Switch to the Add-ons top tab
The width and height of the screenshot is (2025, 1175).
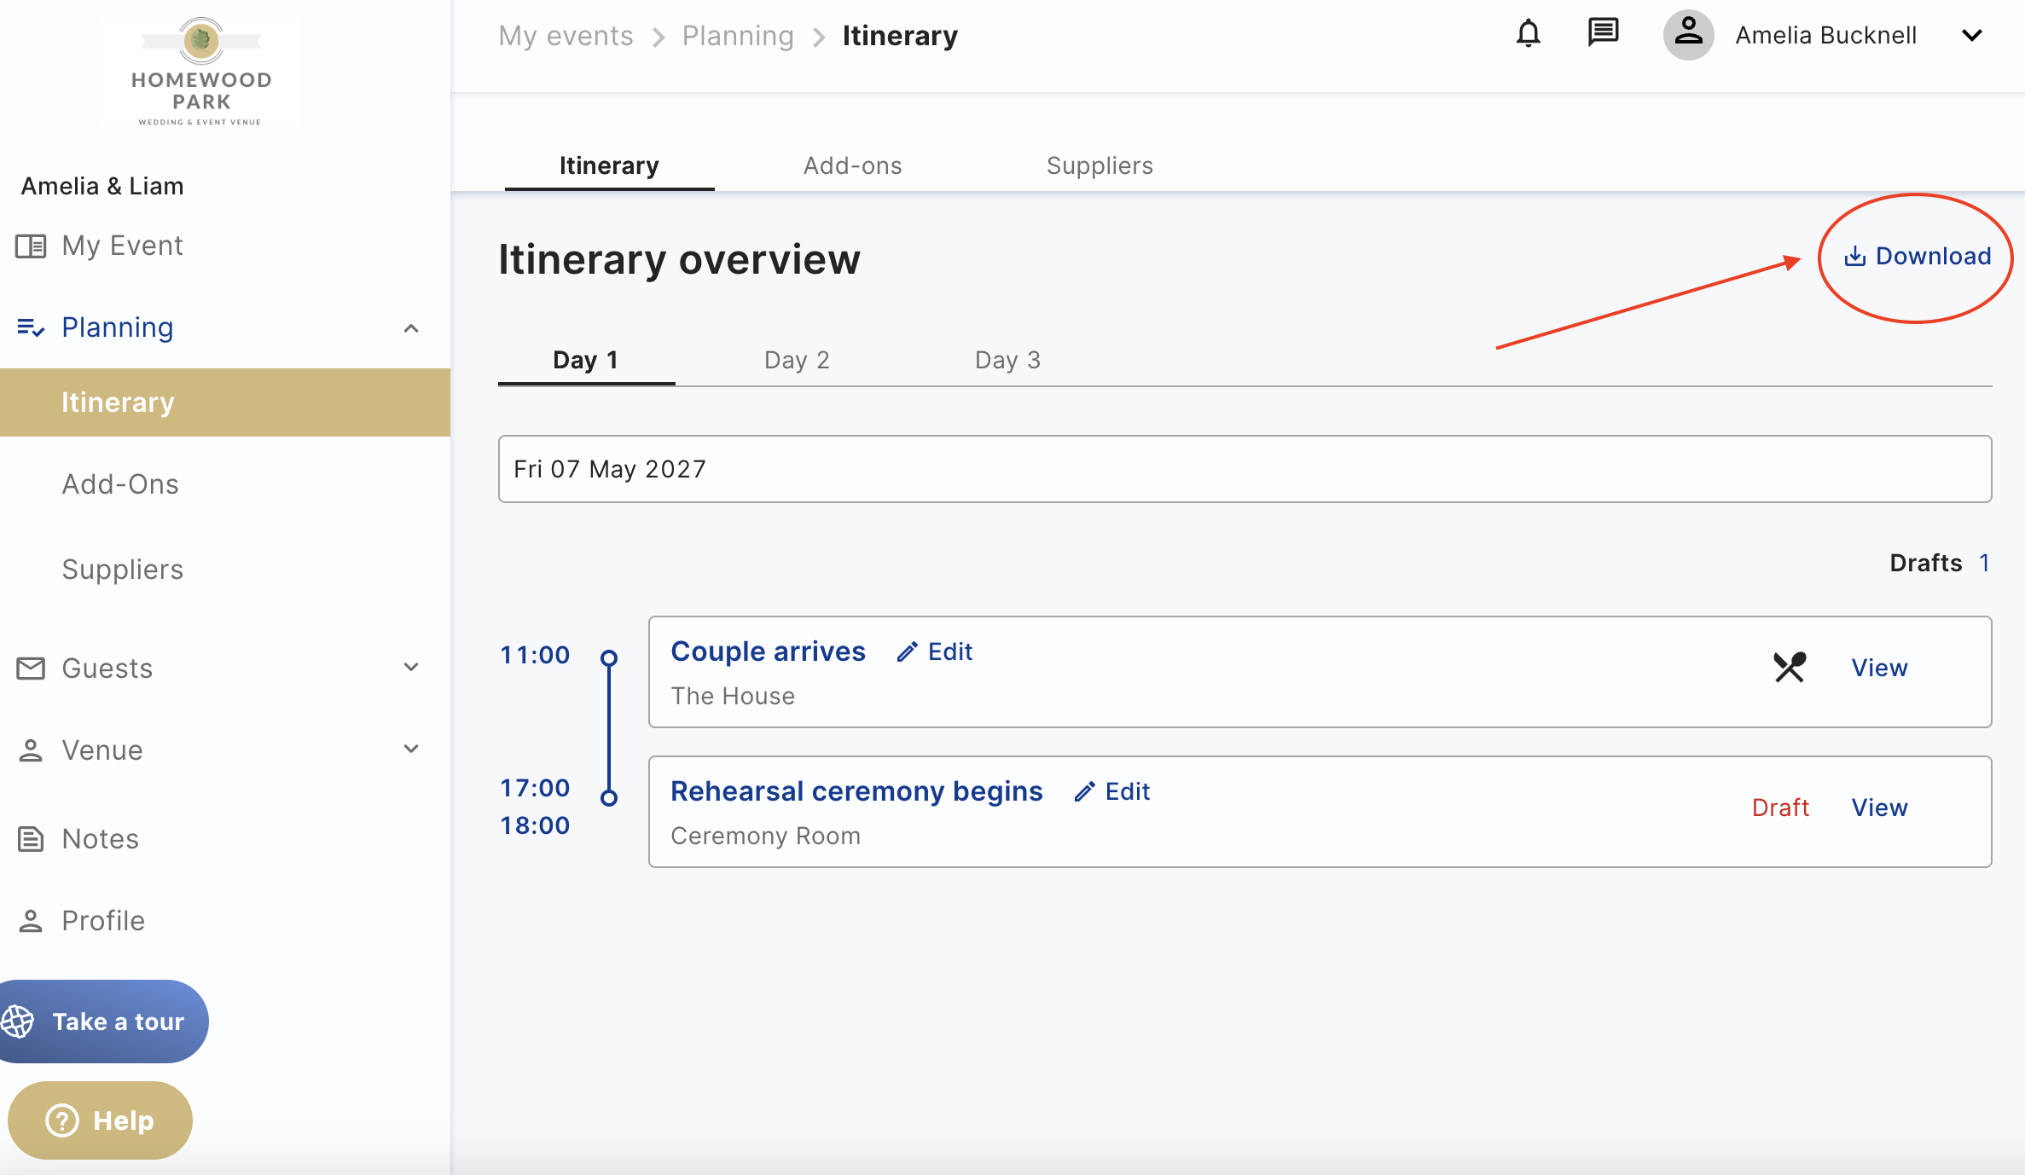[852, 165]
